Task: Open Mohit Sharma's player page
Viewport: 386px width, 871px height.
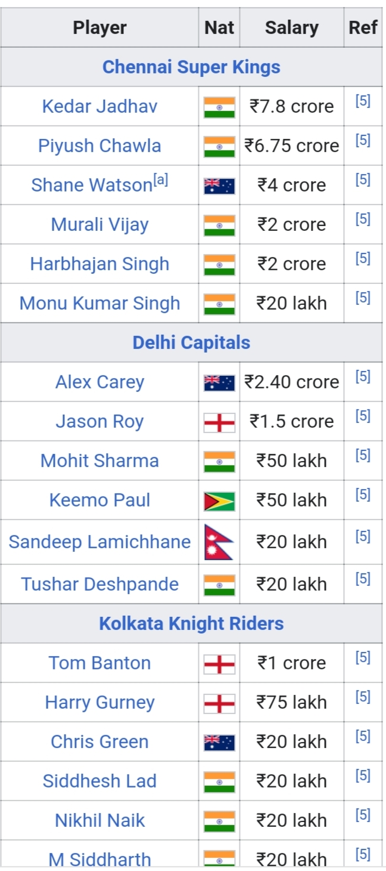Action: 99,461
